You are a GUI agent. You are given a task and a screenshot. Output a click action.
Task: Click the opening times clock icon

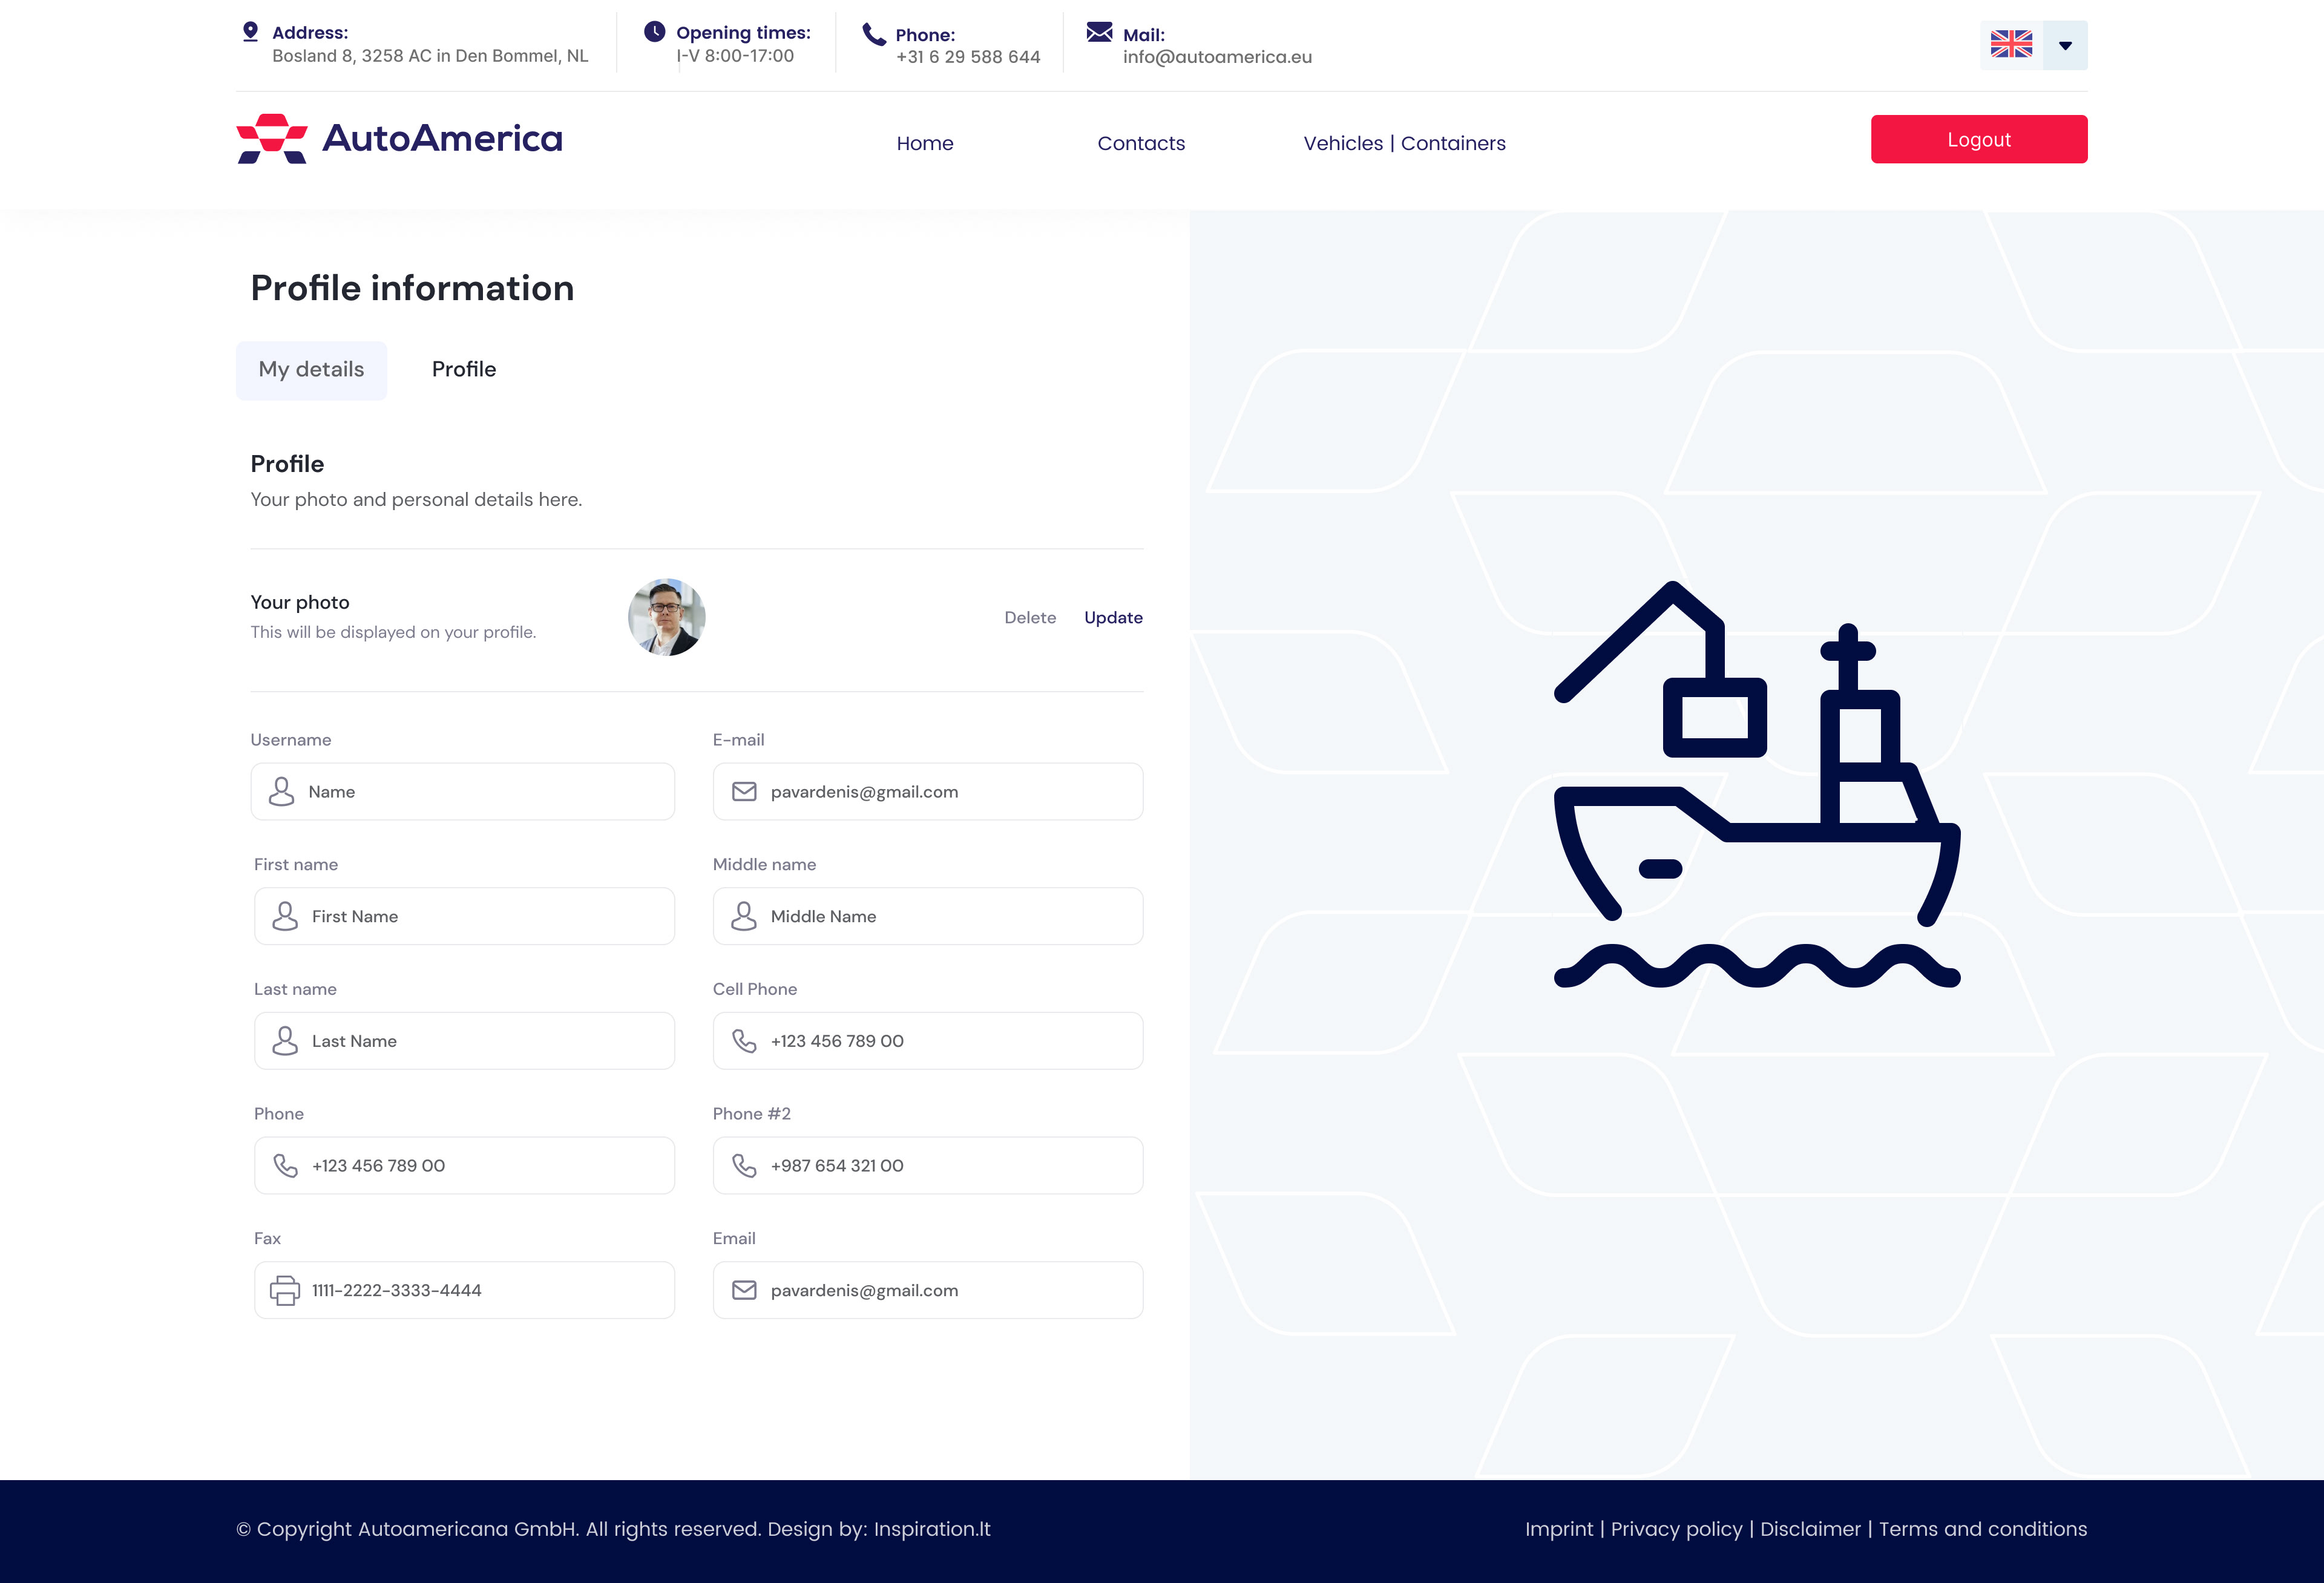coord(654,31)
